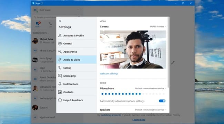The width and height of the screenshot is (224, 124).
Task: Close the Skype window
Action: point(191,3)
